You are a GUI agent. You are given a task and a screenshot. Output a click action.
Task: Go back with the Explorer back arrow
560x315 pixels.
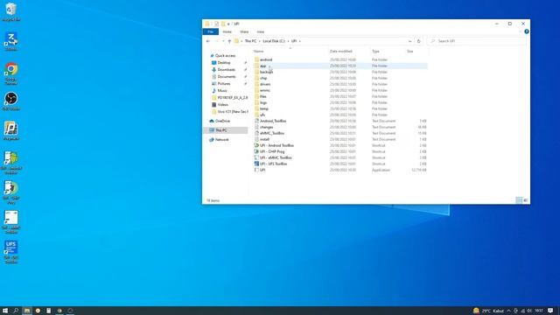208,41
